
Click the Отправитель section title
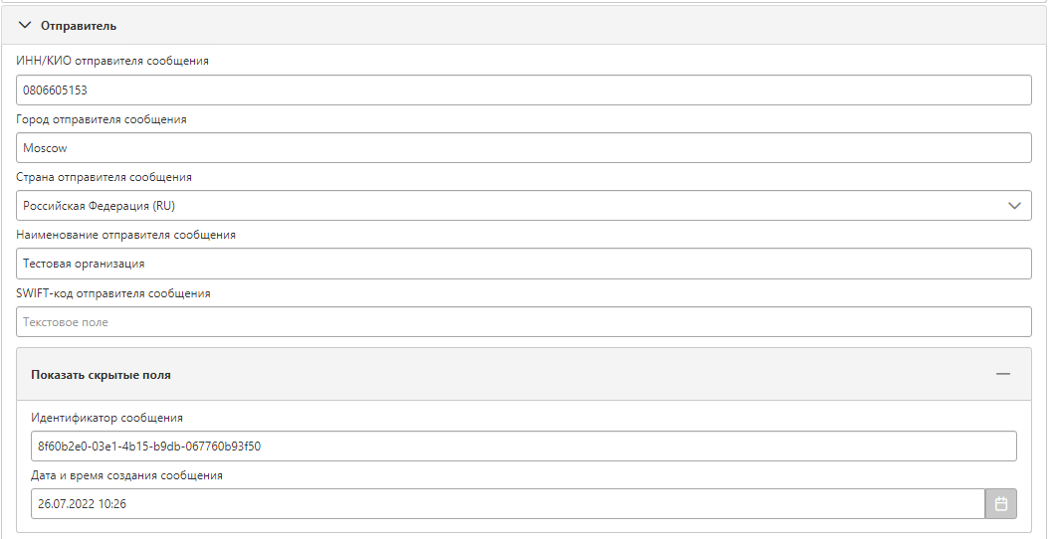[79, 26]
